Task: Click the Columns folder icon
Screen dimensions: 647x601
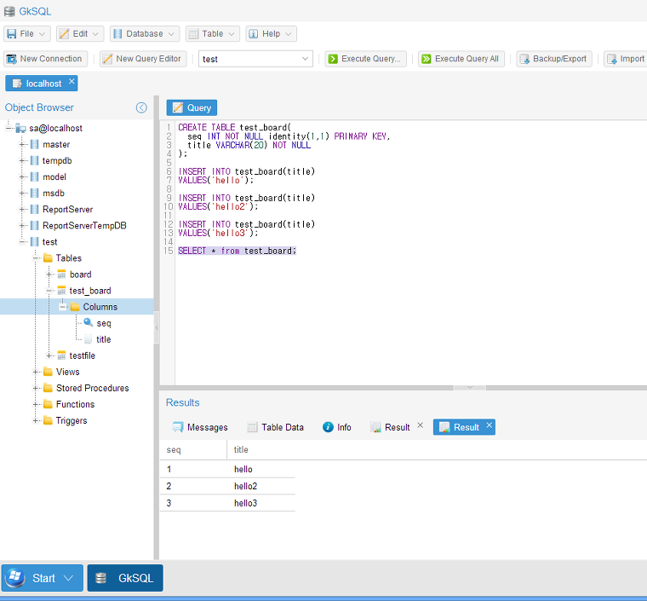Action: 75,307
